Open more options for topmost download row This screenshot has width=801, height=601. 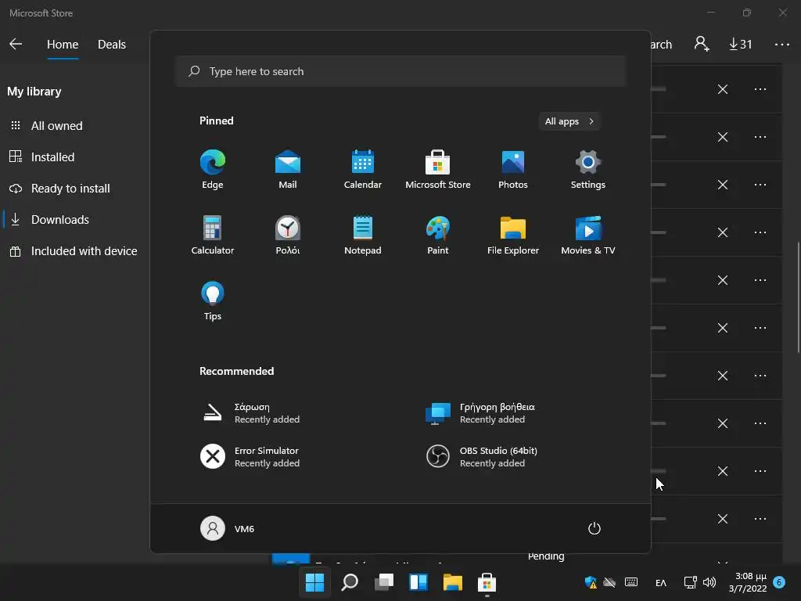pos(760,89)
